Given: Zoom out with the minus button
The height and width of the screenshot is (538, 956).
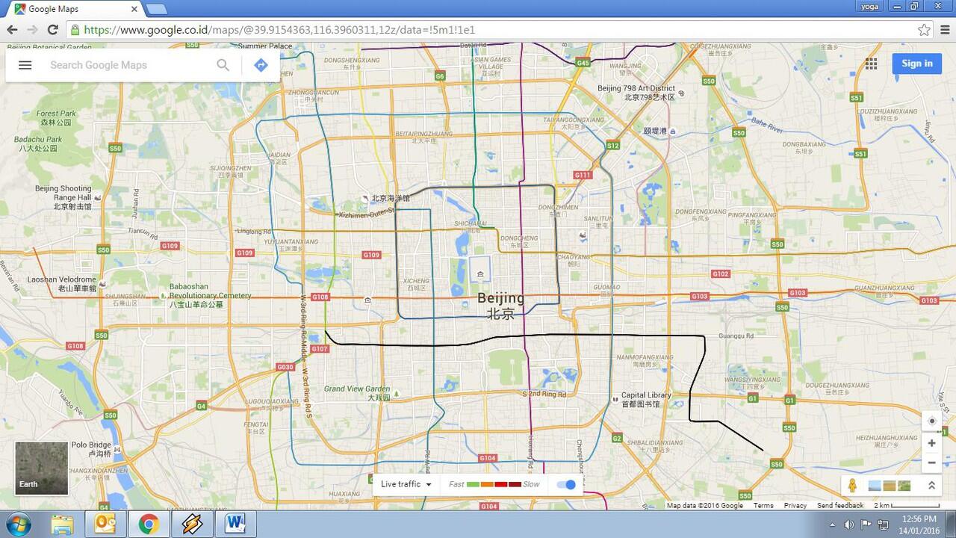Looking at the screenshot, I should (x=931, y=463).
